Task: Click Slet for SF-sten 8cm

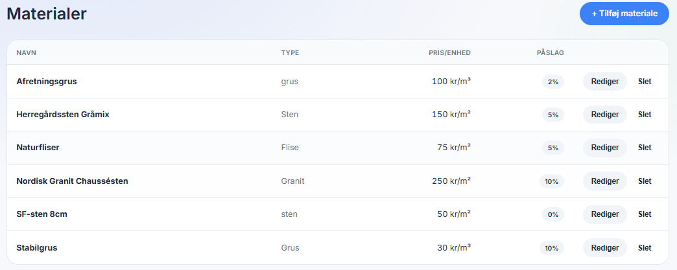Action: pyautogui.click(x=645, y=214)
